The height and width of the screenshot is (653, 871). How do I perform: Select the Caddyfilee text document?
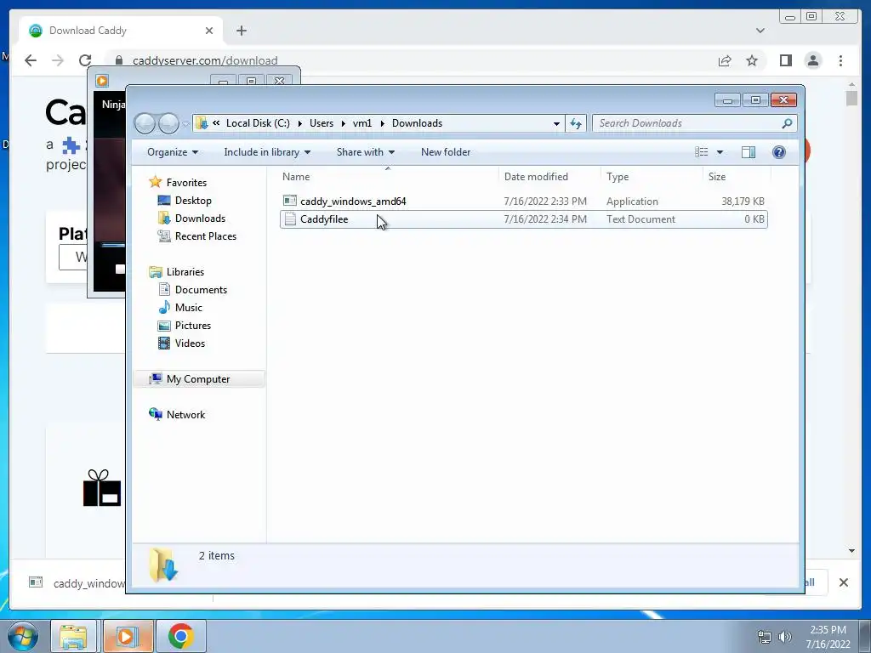point(523,219)
